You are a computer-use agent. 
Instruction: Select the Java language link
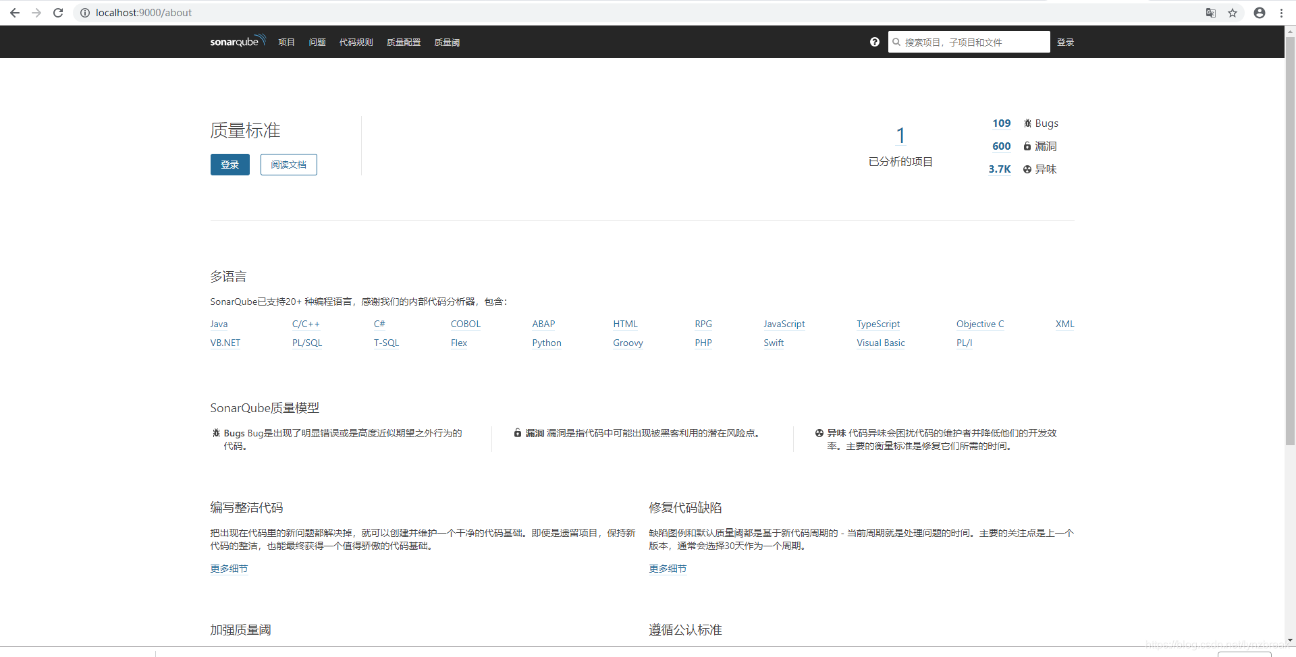click(x=218, y=324)
